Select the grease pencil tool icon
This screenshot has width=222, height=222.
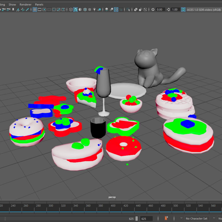(27, 9)
